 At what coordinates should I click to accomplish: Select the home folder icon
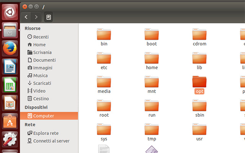[x=152, y=58]
